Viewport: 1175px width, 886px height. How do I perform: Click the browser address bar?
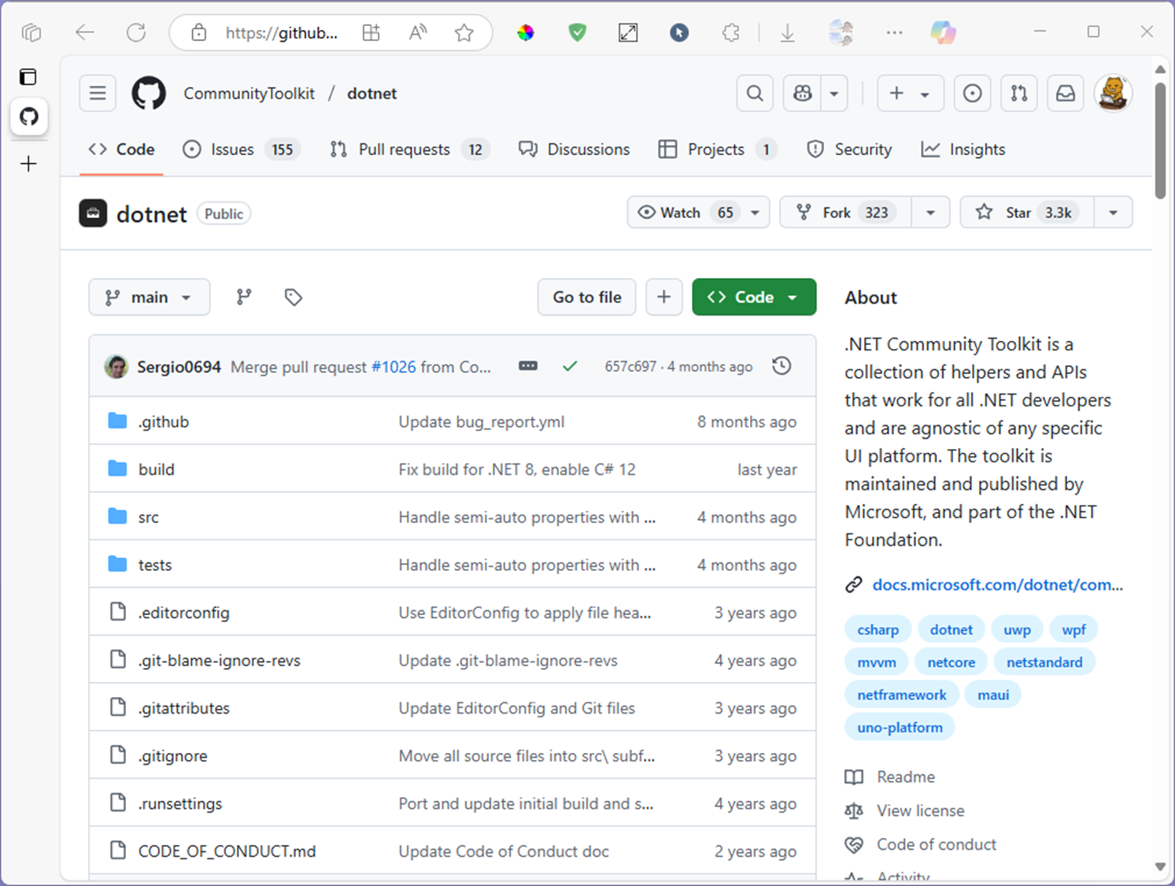[281, 32]
